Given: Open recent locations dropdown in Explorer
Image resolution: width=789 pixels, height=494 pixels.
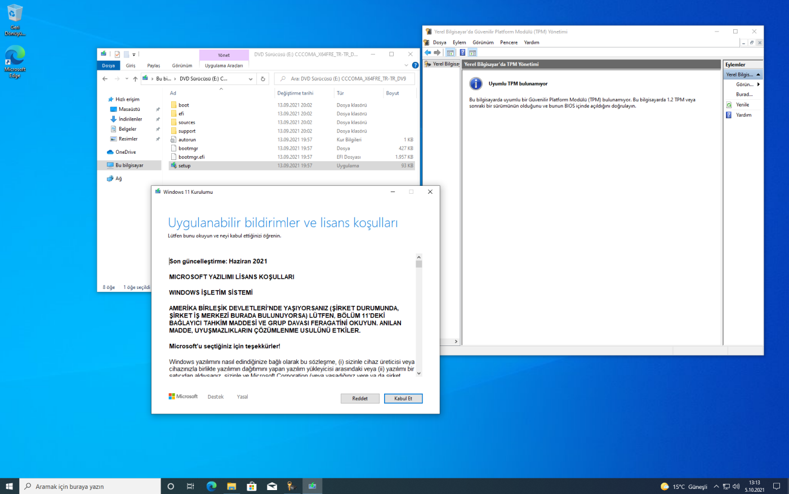Looking at the screenshot, I should point(127,79).
